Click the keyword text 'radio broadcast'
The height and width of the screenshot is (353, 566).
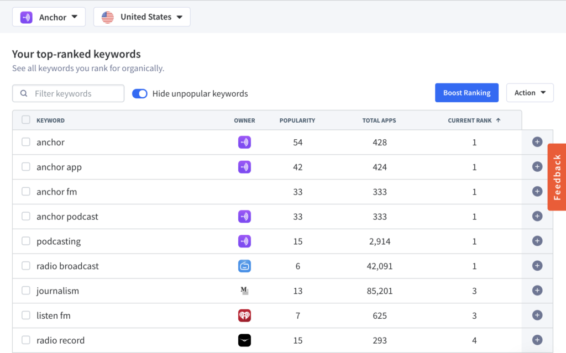[x=67, y=266]
